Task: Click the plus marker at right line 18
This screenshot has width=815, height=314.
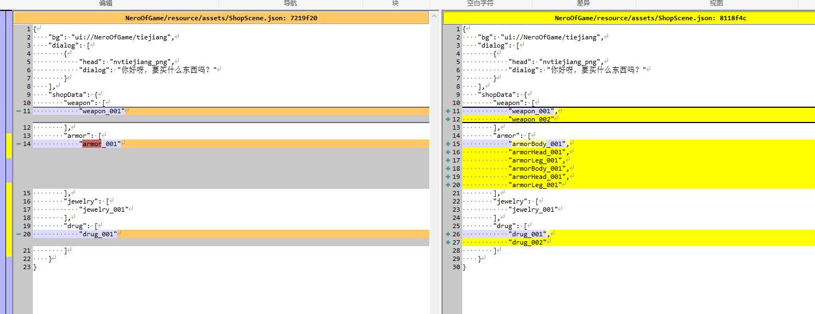Action: (x=448, y=168)
